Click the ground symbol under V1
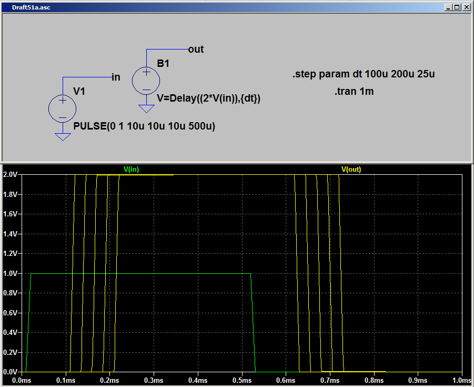The image size is (474, 387). pyautogui.click(x=63, y=137)
